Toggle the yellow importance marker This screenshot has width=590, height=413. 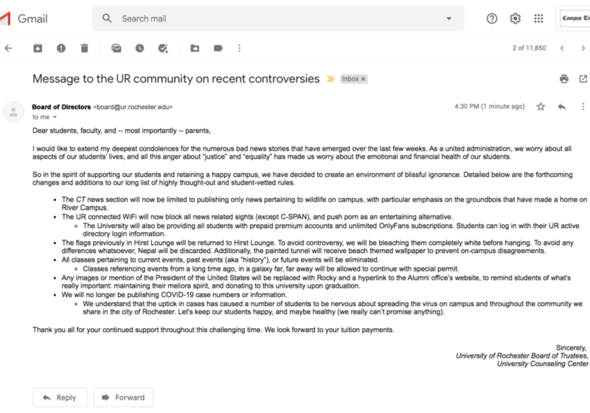(330, 79)
